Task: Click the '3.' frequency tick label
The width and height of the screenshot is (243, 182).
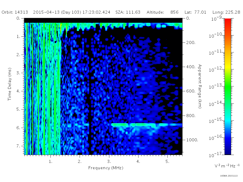Action: 109,162
